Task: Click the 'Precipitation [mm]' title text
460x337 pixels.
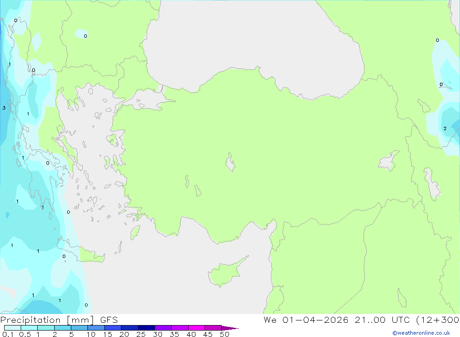Action: 47,320
